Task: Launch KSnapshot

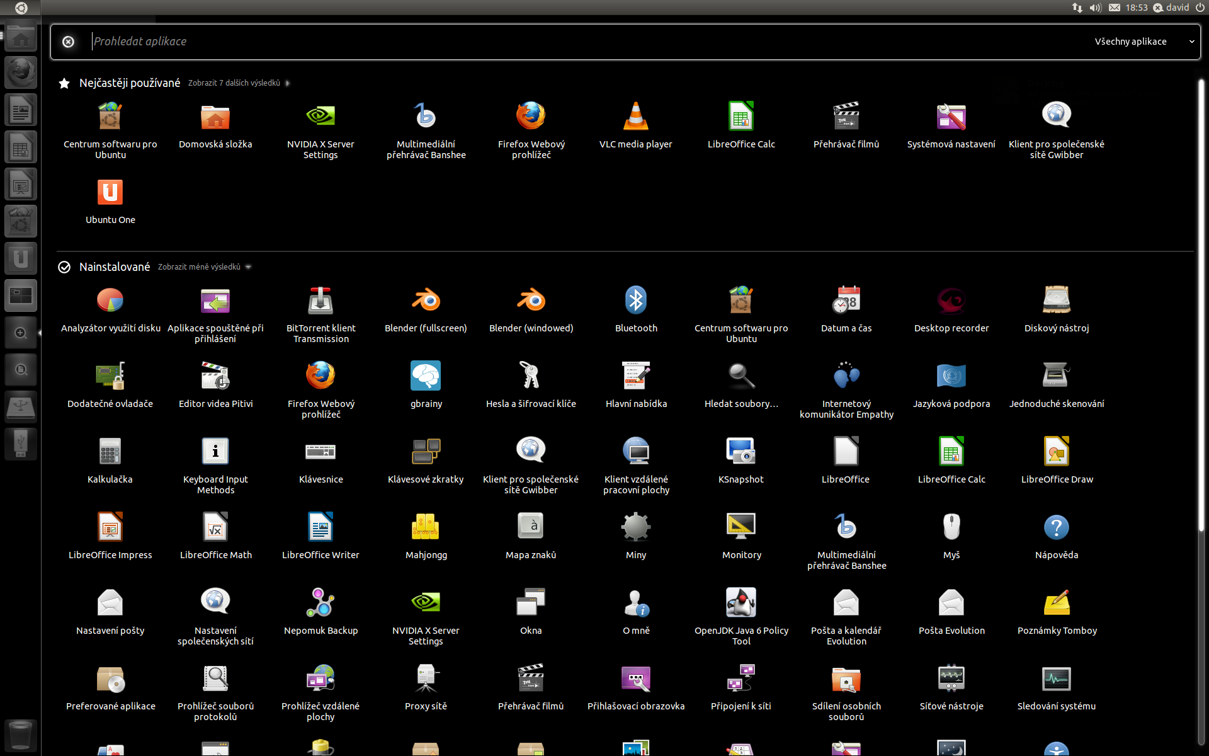Action: click(741, 460)
